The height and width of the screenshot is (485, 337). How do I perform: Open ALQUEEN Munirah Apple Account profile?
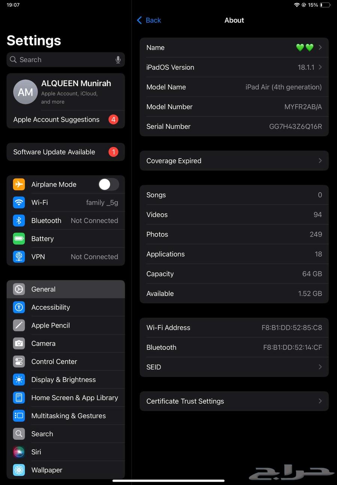[66, 92]
